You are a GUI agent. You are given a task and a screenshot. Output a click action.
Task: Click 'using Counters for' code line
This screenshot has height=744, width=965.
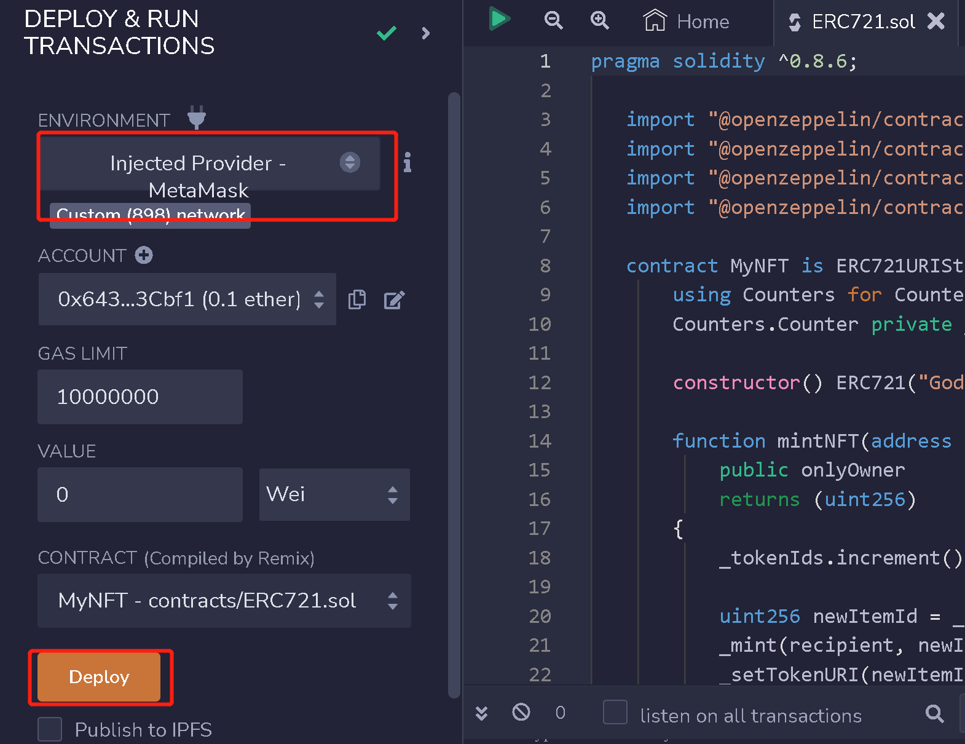[x=817, y=295]
